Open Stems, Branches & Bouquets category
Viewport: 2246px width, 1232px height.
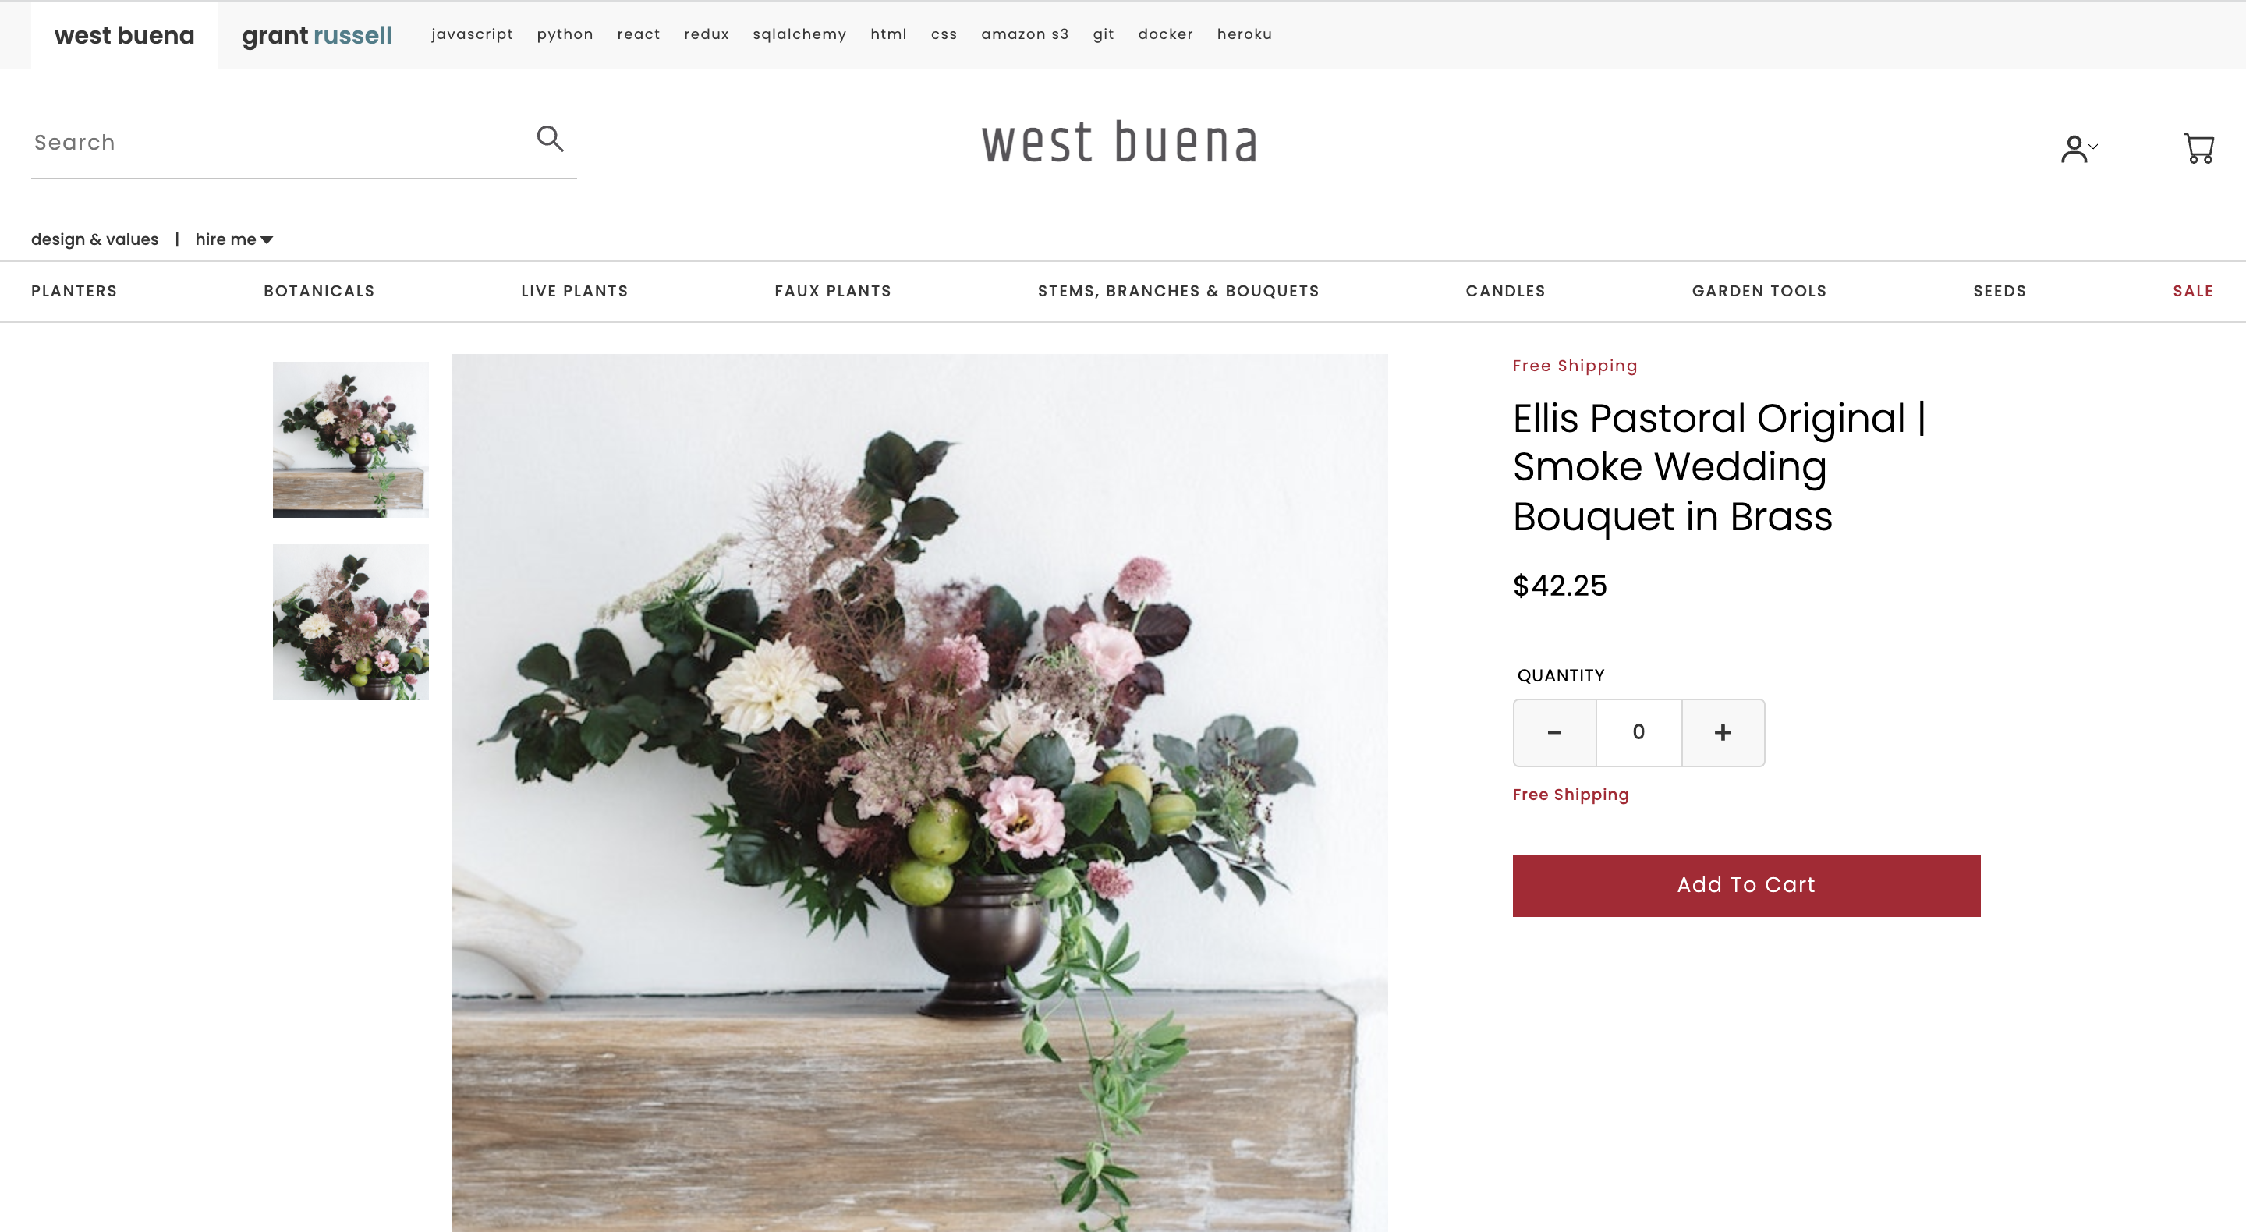pos(1179,291)
